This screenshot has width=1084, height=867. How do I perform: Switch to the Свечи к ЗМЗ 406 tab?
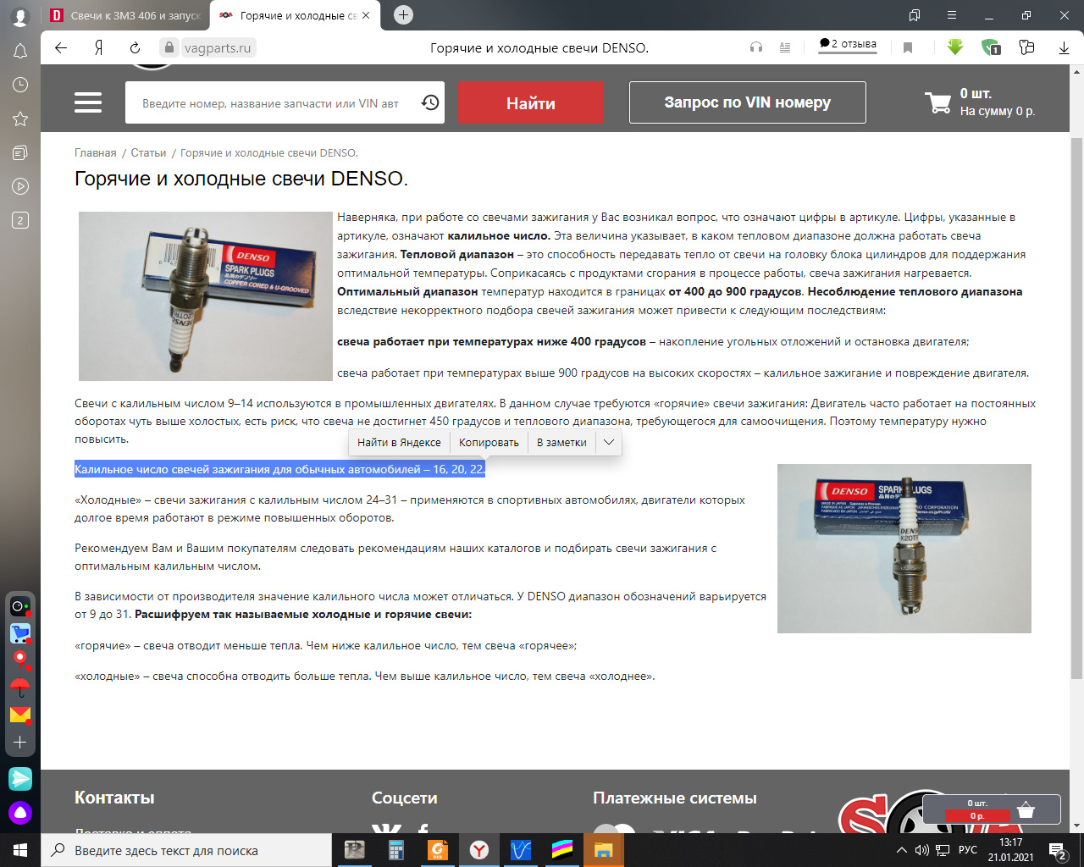pos(125,15)
